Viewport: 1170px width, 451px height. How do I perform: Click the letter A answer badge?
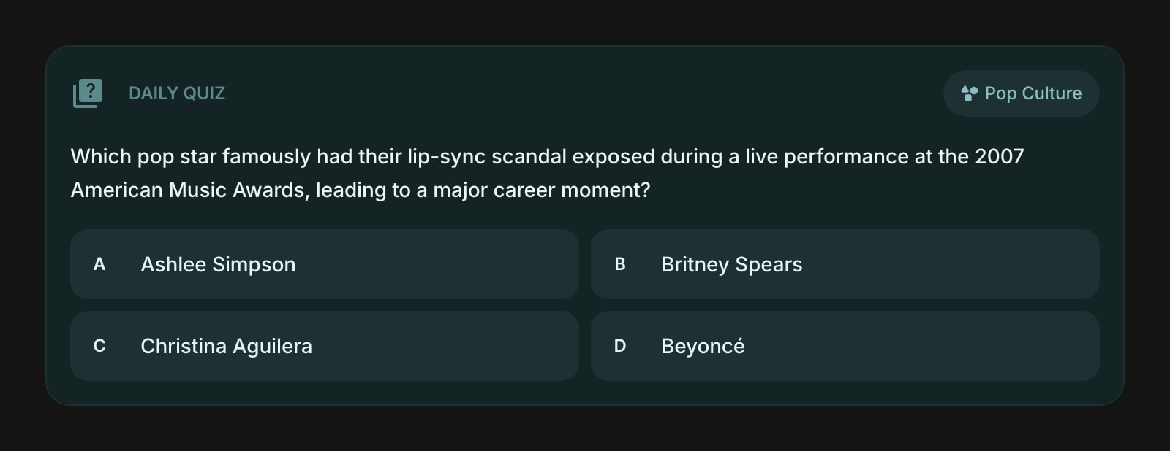pos(99,264)
